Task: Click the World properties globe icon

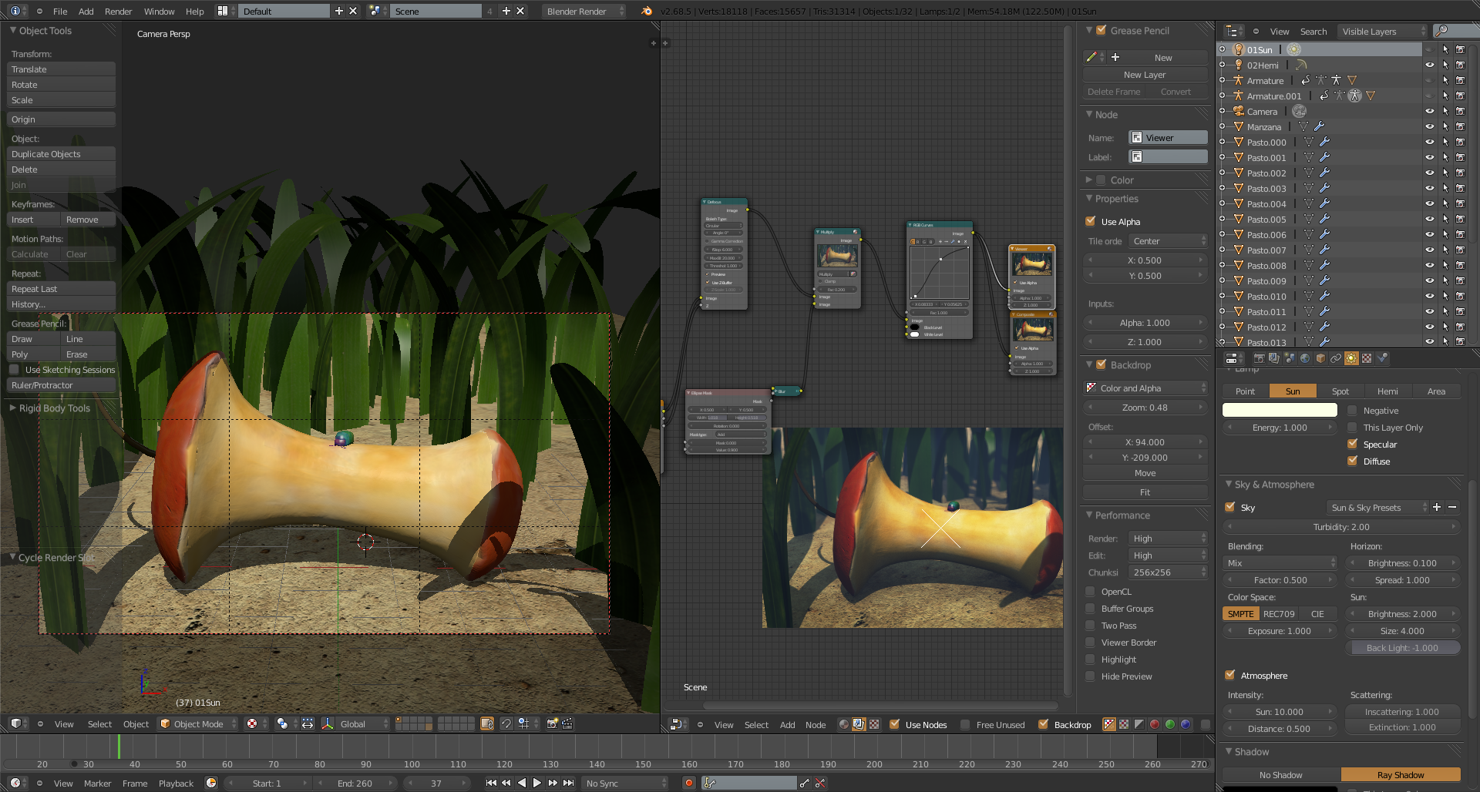Action: pos(1304,358)
